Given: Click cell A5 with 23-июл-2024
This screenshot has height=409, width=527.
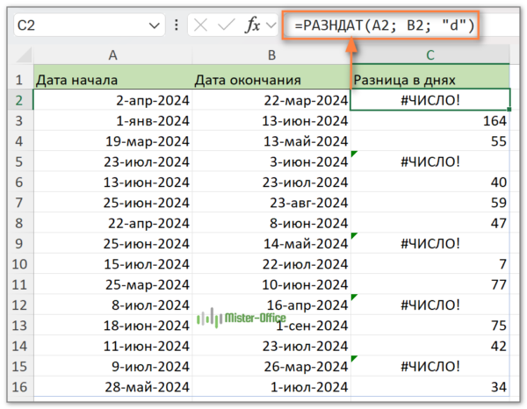Looking at the screenshot, I should tap(112, 161).
